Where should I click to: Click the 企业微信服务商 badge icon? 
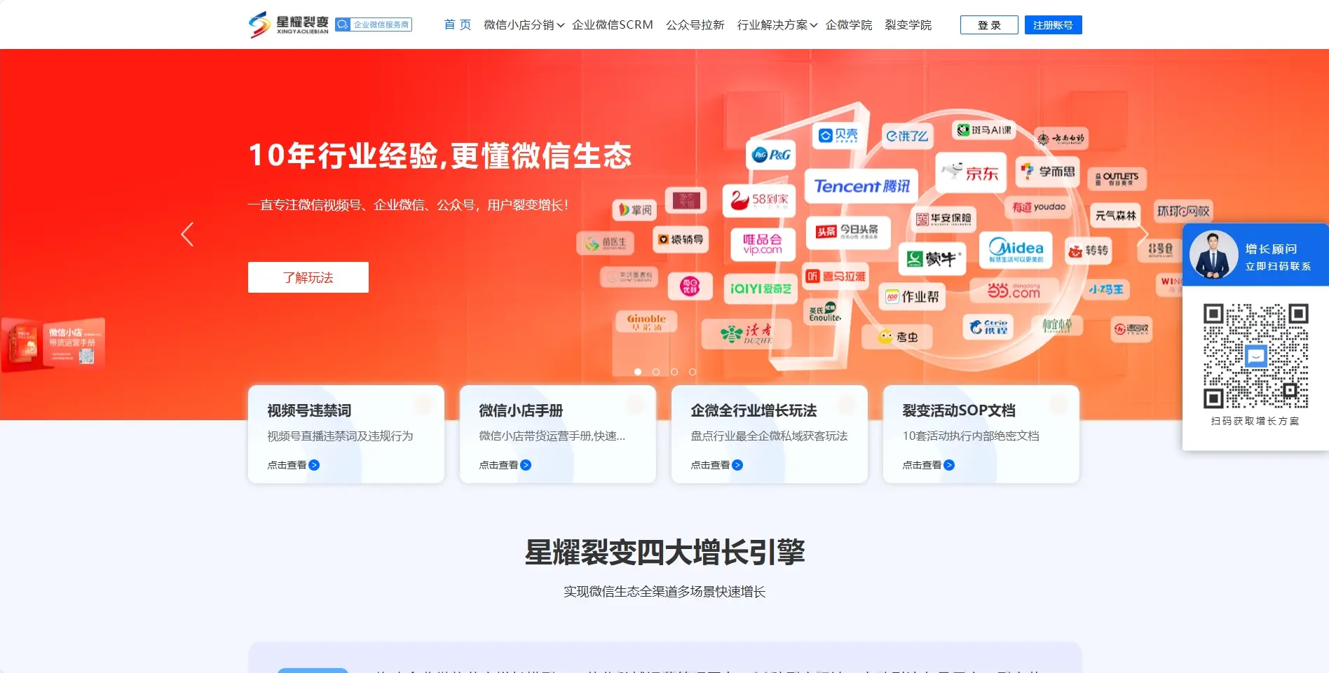coord(343,25)
